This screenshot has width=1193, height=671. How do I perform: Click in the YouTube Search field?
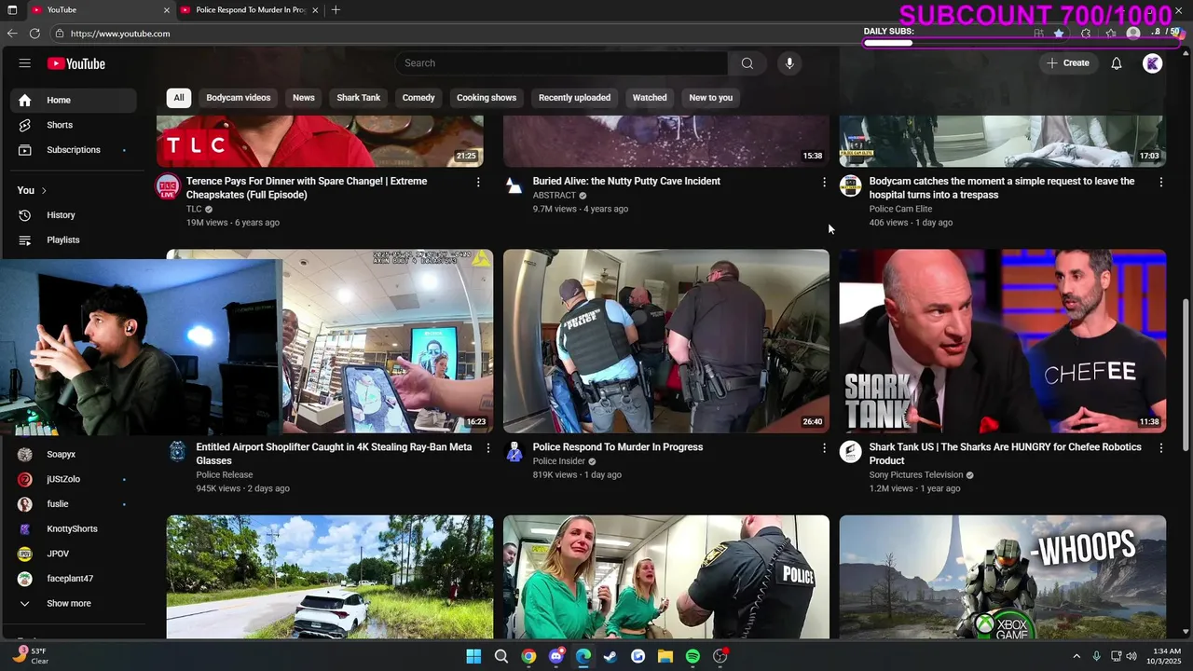(561, 63)
